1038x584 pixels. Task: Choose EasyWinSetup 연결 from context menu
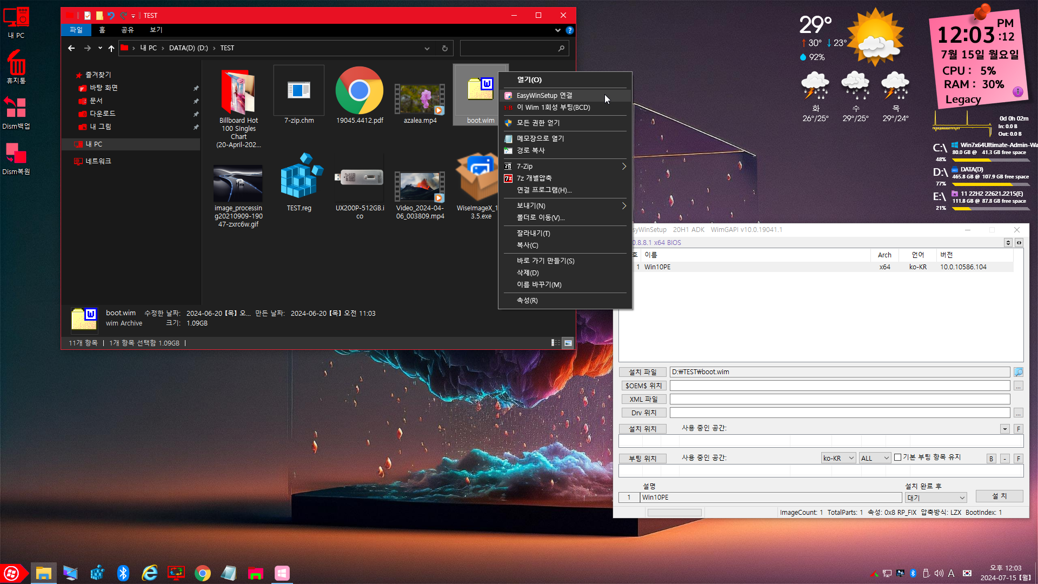(565, 96)
